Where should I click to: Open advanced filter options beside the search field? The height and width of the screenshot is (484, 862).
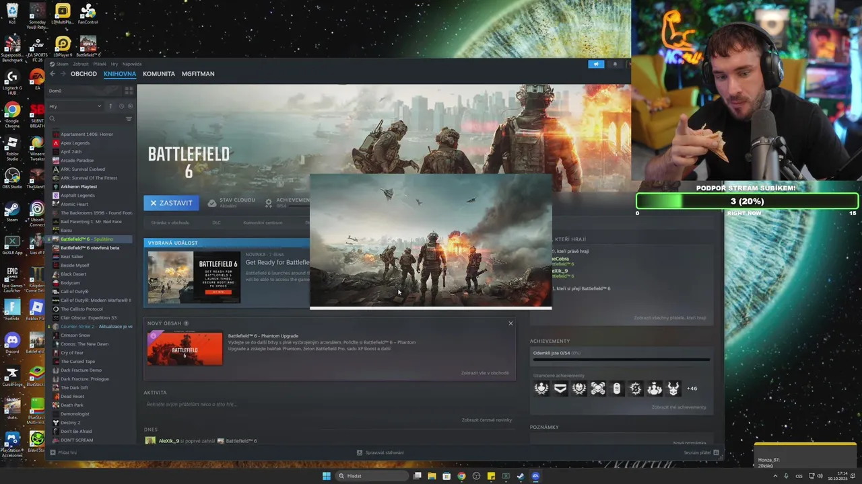tap(129, 119)
